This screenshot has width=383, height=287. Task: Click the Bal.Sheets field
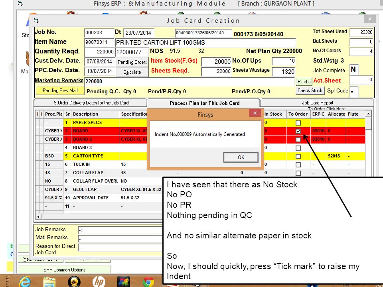click(x=361, y=42)
